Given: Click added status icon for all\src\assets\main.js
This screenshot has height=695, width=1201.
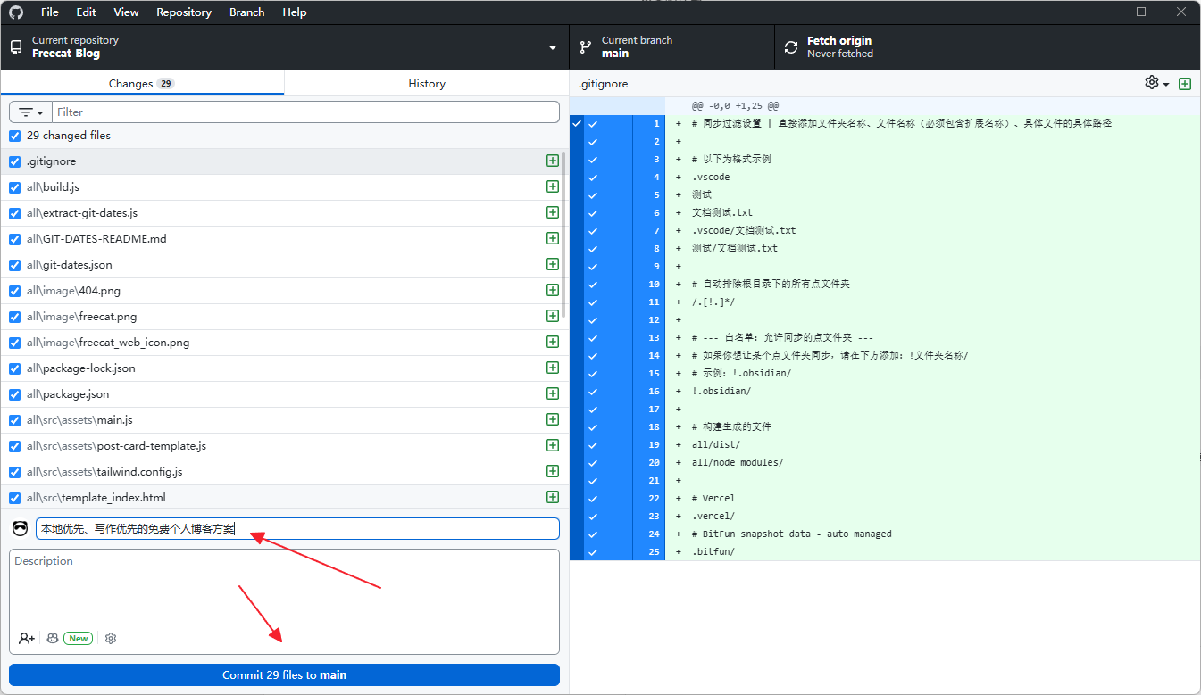Looking at the screenshot, I should tap(553, 420).
